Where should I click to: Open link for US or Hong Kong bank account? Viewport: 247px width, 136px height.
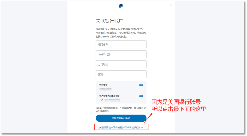tap(121, 127)
